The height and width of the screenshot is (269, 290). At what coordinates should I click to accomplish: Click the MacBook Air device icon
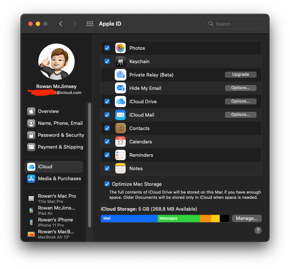point(31,234)
